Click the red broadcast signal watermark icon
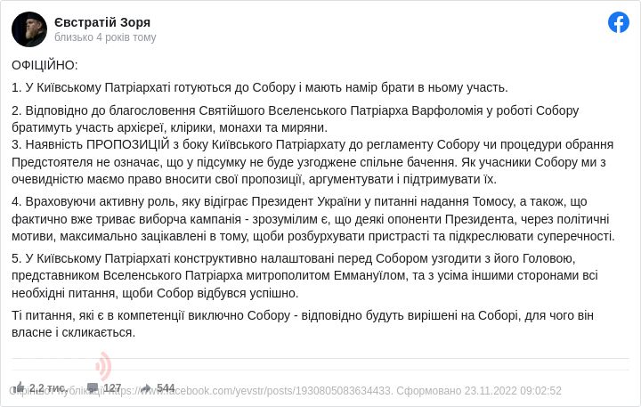This screenshot has width=641, height=407. [x=103, y=366]
